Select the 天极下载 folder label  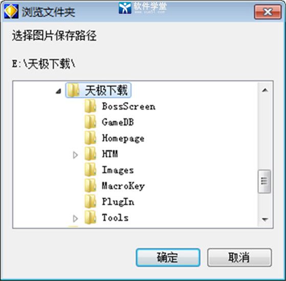[x=106, y=90]
